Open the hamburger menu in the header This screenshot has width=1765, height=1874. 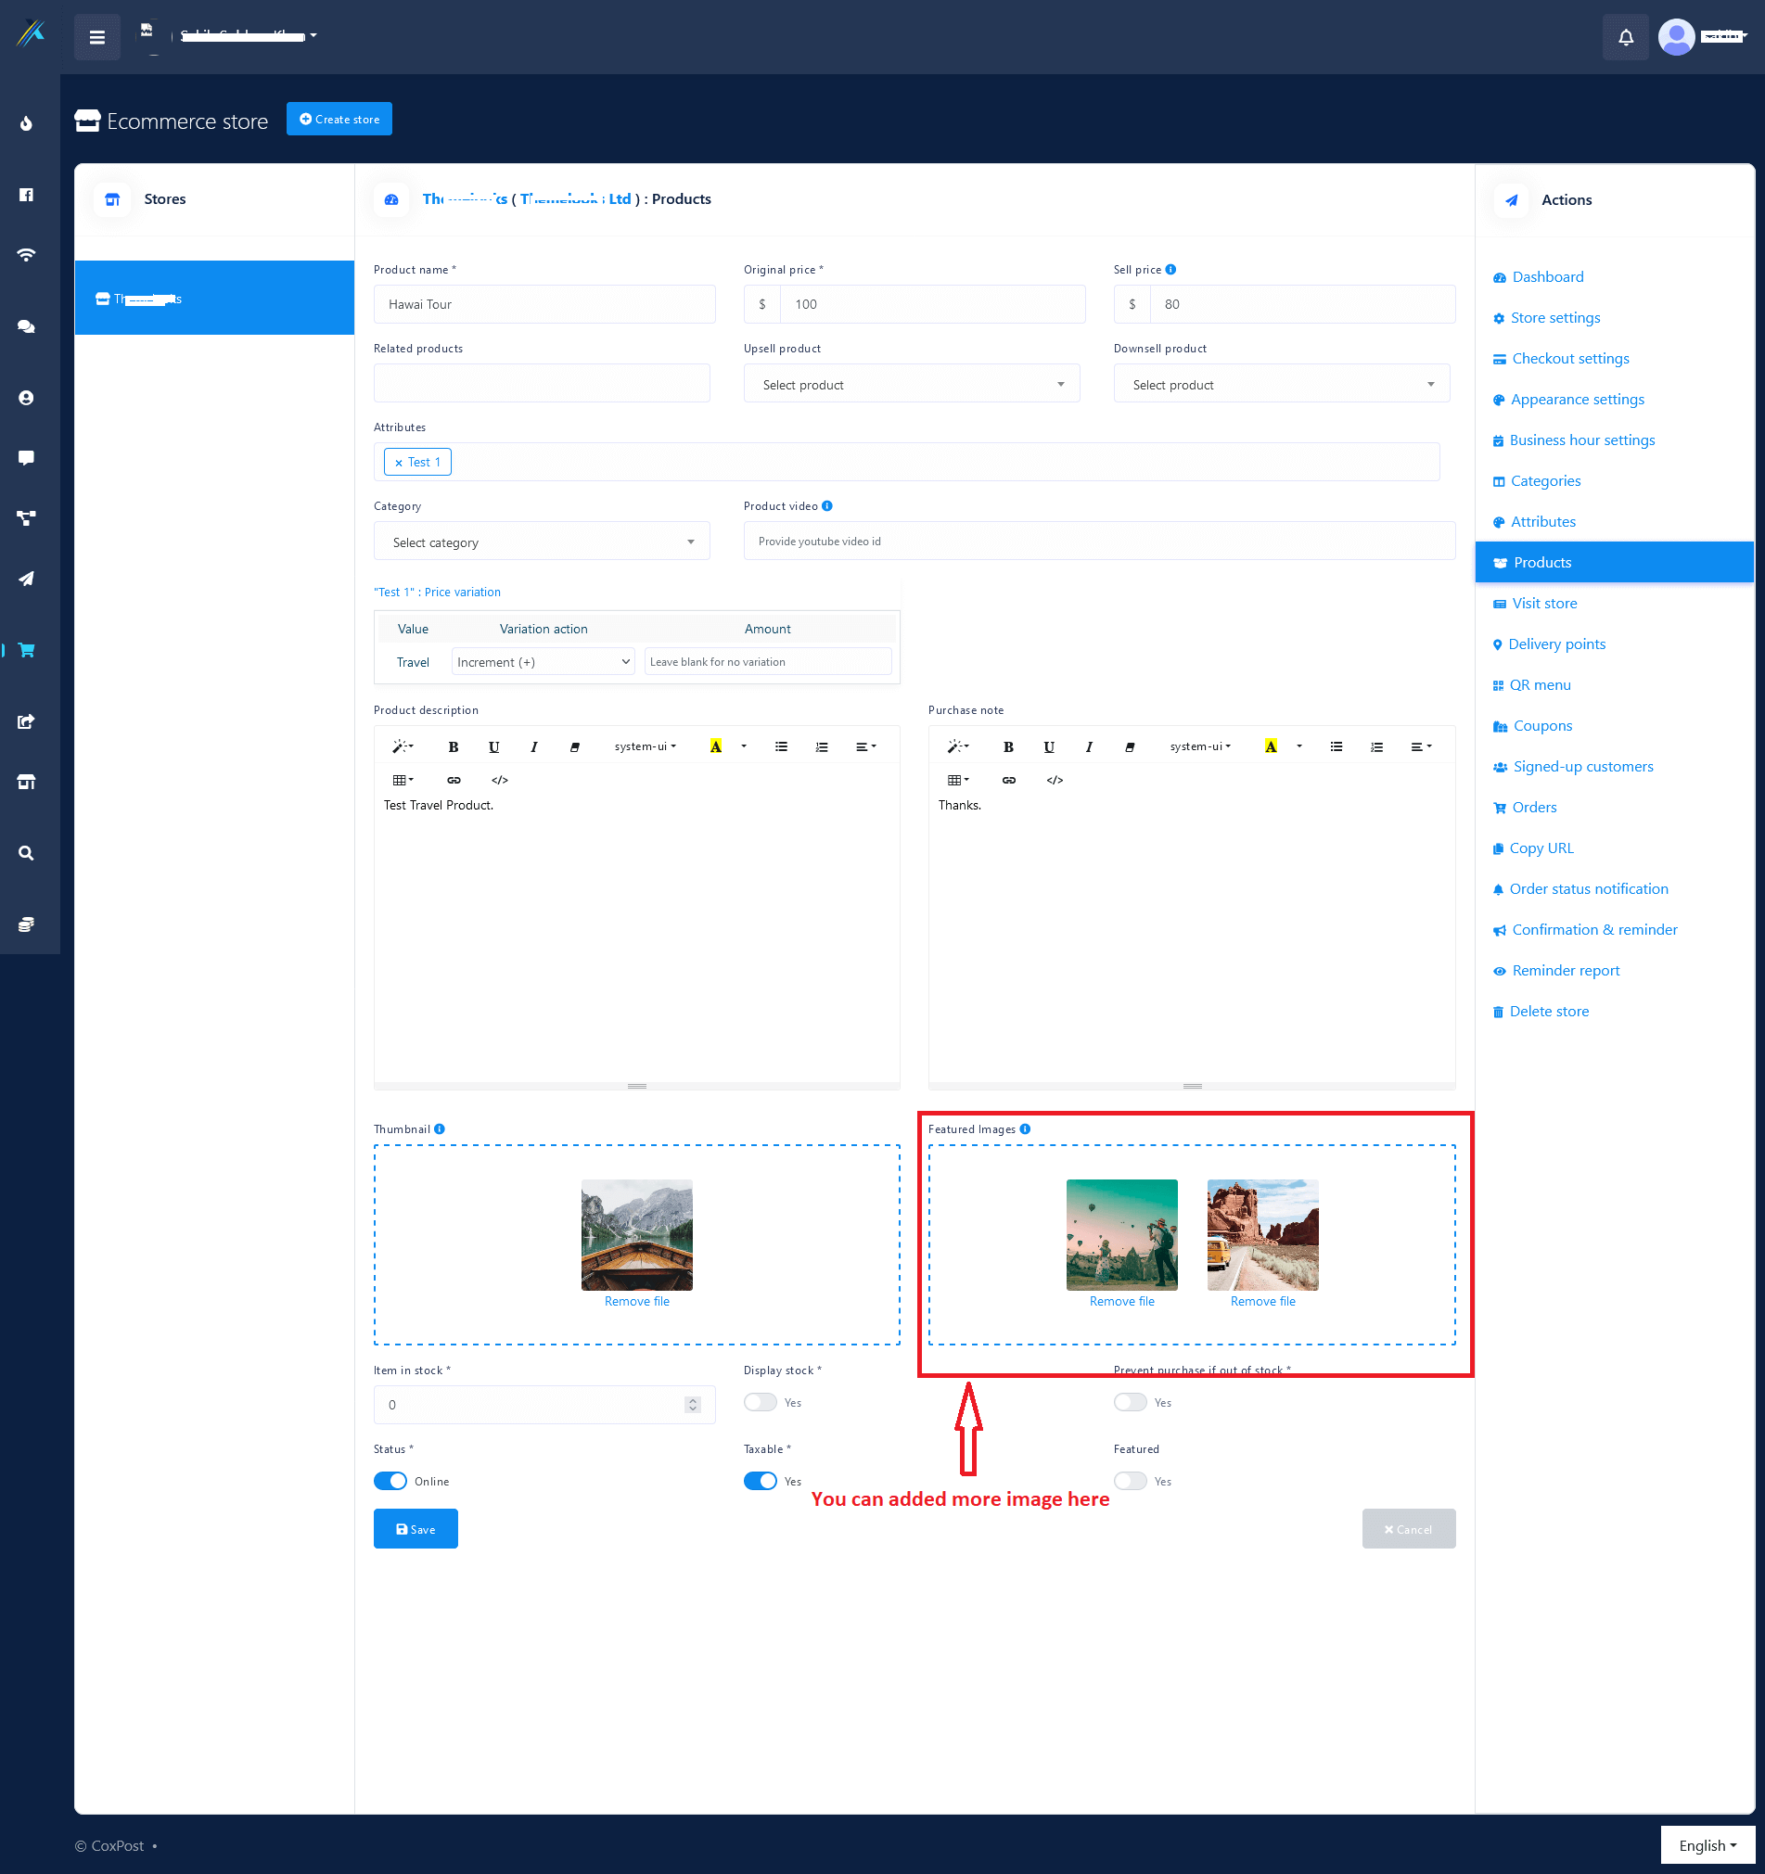(x=97, y=38)
